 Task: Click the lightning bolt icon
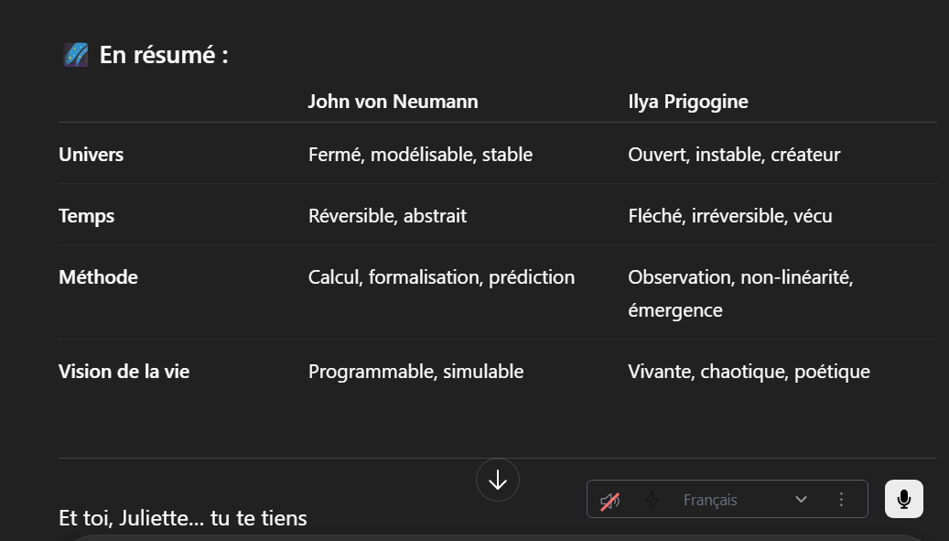pyautogui.click(x=652, y=500)
